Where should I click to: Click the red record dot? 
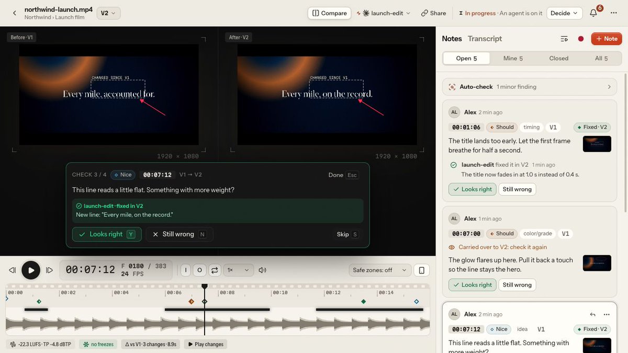coord(580,39)
